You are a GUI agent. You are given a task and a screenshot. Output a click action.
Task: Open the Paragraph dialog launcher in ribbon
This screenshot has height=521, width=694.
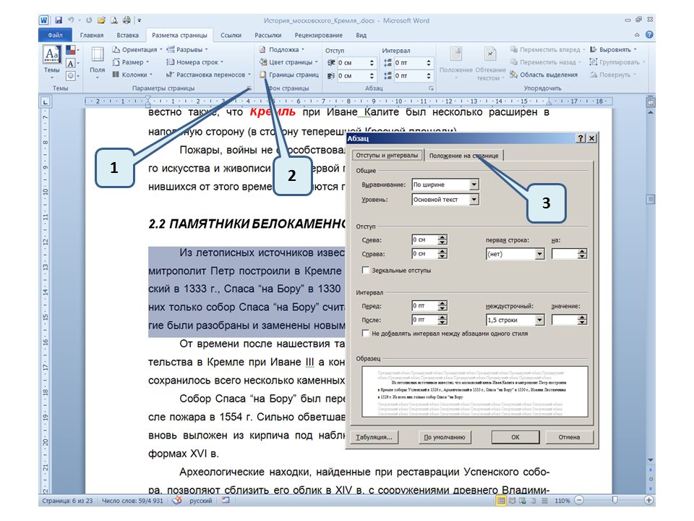coord(432,88)
